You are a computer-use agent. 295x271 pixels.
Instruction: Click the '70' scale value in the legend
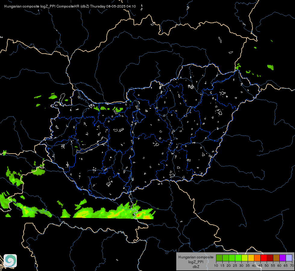click(292, 266)
